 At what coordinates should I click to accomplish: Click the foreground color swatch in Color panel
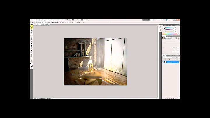coord(163,28)
